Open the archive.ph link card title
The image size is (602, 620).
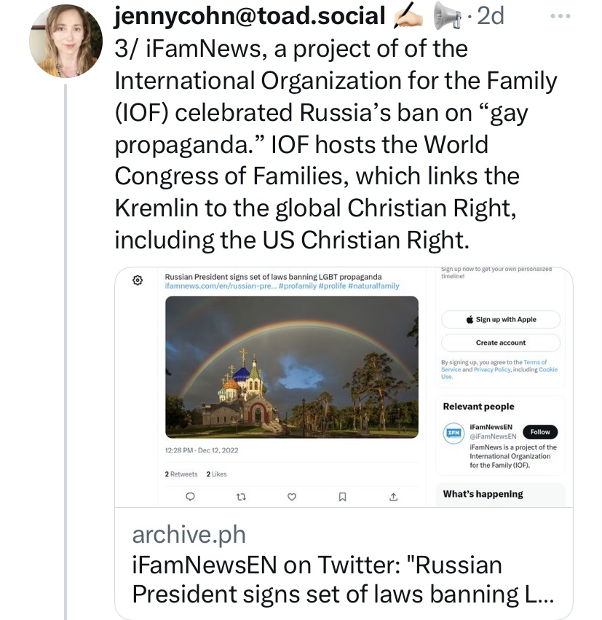(342, 579)
